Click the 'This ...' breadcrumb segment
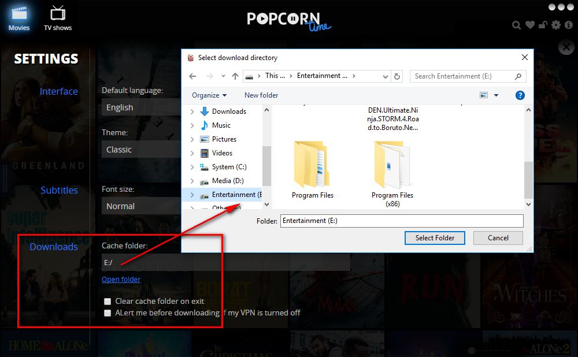The height and width of the screenshot is (357, 578). coord(275,76)
